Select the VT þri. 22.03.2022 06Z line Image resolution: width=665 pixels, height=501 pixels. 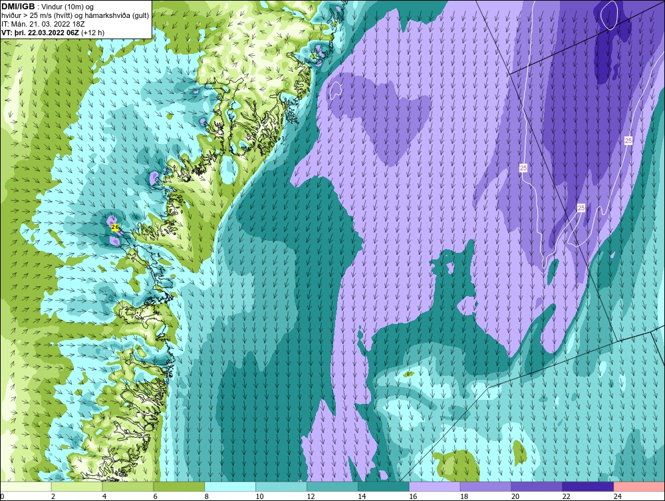click(53, 32)
